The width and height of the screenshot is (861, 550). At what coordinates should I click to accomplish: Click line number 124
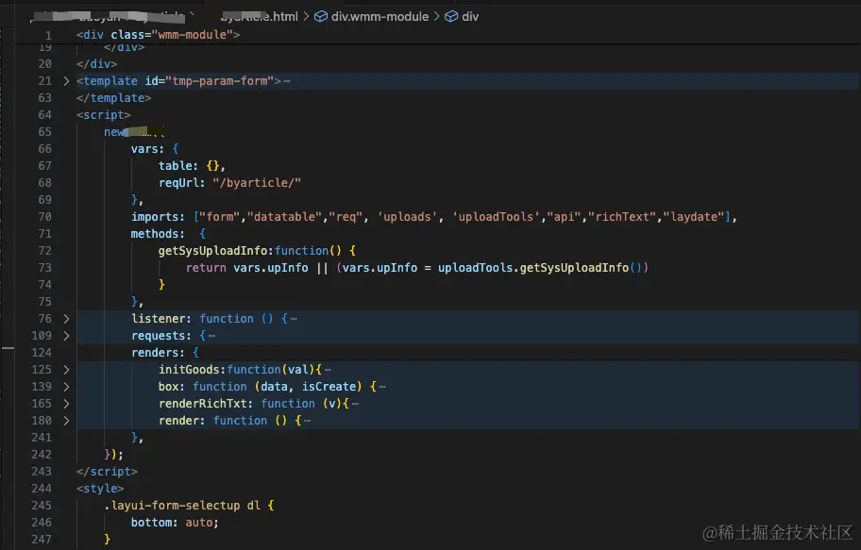click(42, 353)
